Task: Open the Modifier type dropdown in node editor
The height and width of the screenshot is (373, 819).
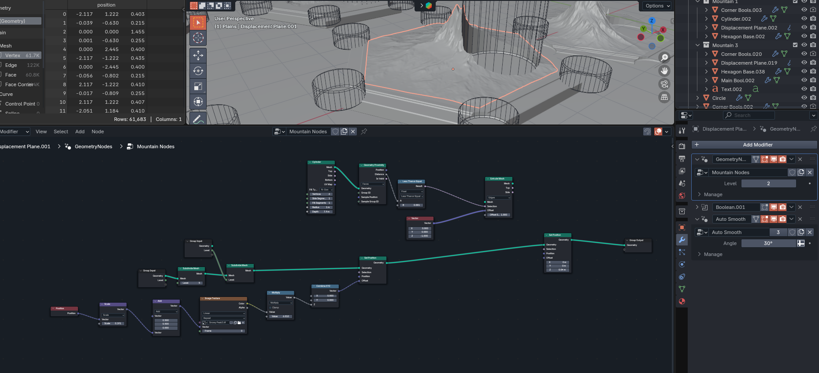Action: (14, 132)
